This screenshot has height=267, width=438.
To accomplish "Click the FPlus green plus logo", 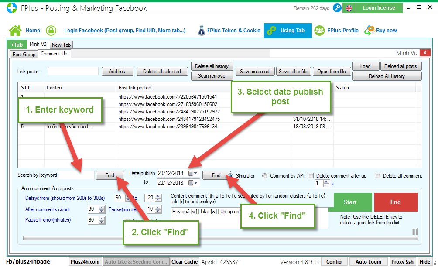I will (x=12, y=8).
